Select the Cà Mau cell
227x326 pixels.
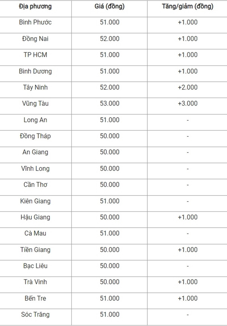click(x=35, y=233)
